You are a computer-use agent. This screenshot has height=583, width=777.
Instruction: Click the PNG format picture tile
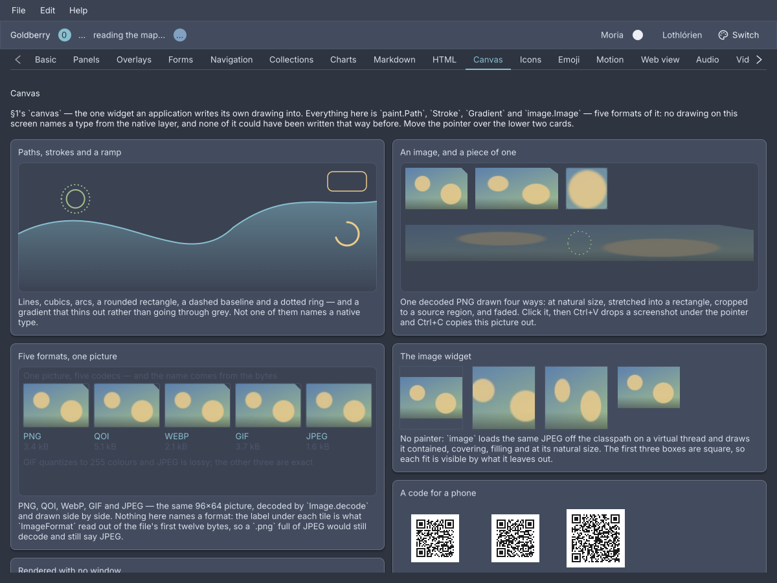(x=56, y=406)
